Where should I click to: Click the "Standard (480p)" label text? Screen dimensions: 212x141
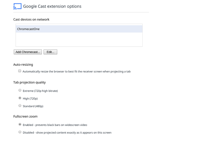[x=33, y=106]
